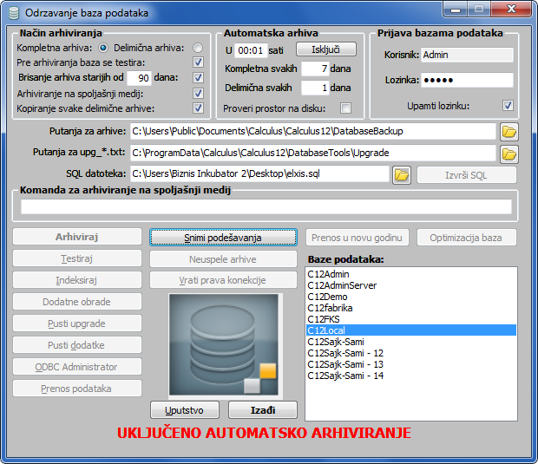The width and height of the screenshot is (538, 464).
Task: Click the Kompletna svakih days field
Action: [x=315, y=69]
